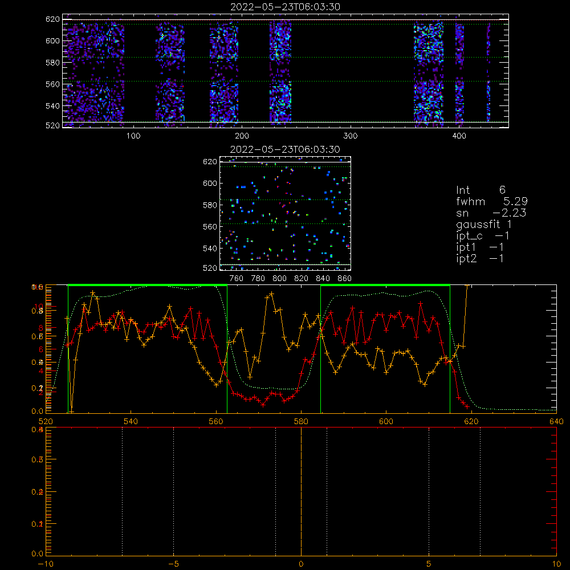Click x-axis label 580 on profile plot
Screen dimensions: 570x570
301,421
